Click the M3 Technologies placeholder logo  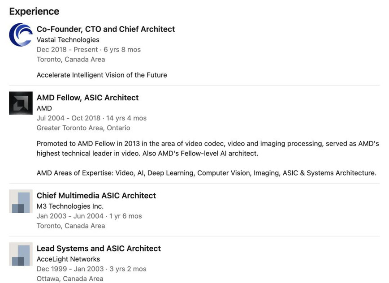click(21, 201)
